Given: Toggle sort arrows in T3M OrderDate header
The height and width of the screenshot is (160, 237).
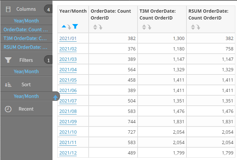Looking at the screenshot, I should tap(144, 27).
